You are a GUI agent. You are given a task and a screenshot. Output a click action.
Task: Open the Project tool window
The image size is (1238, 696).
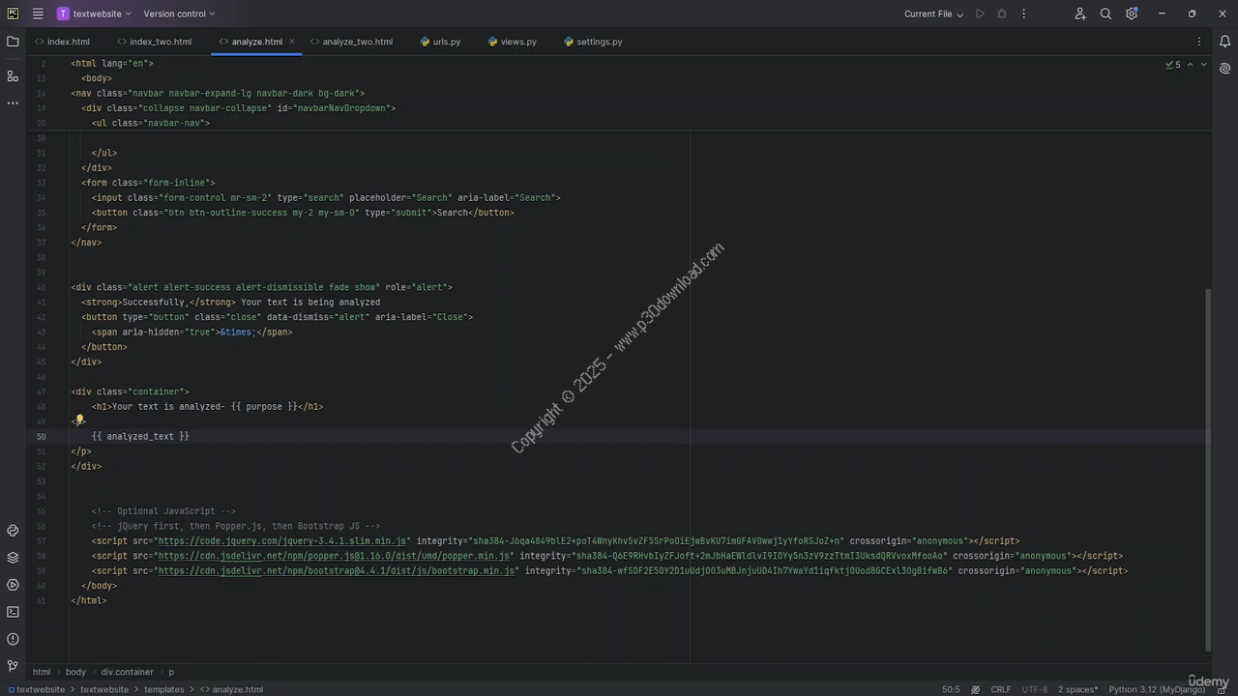pyautogui.click(x=13, y=42)
